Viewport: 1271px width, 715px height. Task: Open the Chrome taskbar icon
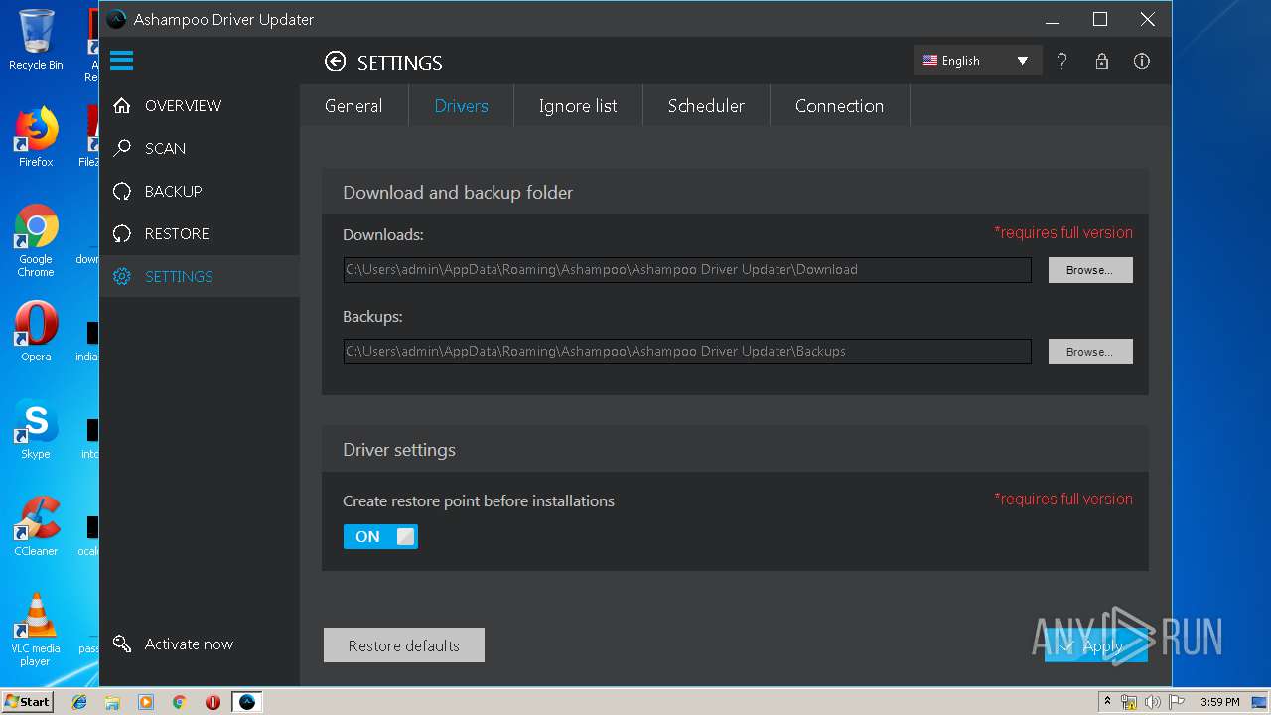click(x=180, y=702)
